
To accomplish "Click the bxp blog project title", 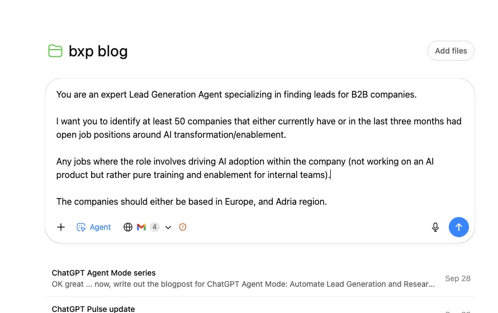I will point(98,51).
